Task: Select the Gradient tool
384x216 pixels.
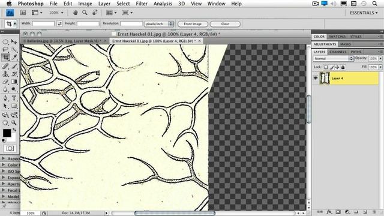Action: pos(14,82)
